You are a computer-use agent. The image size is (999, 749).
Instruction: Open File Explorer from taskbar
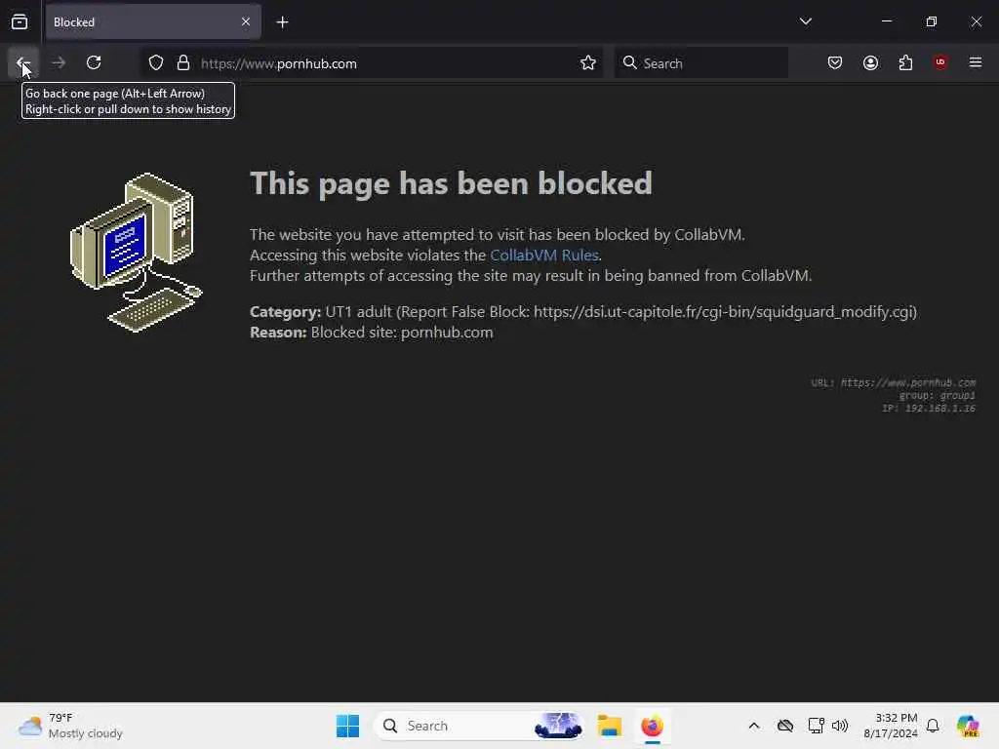pyautogui.click(x=610, y=726)
